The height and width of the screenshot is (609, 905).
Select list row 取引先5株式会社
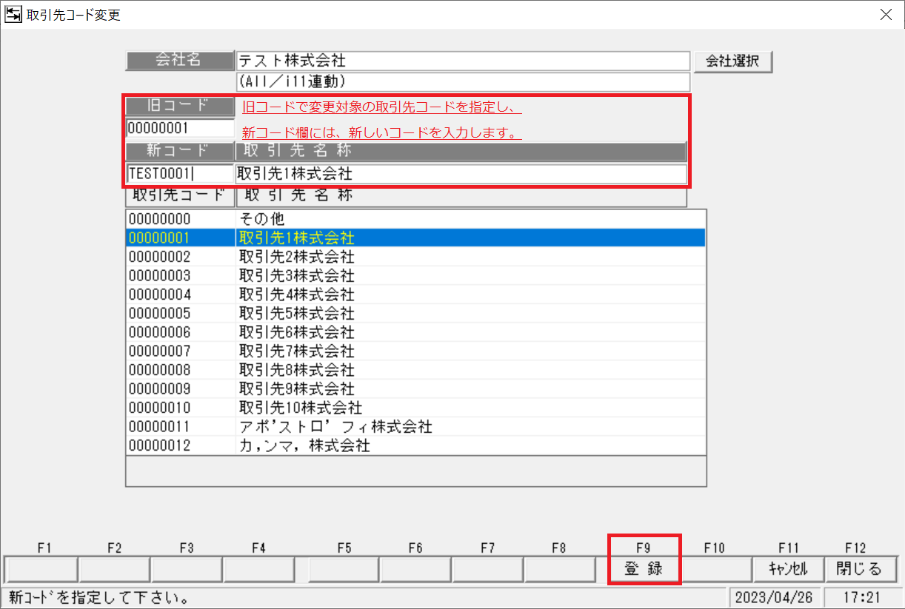415,314
